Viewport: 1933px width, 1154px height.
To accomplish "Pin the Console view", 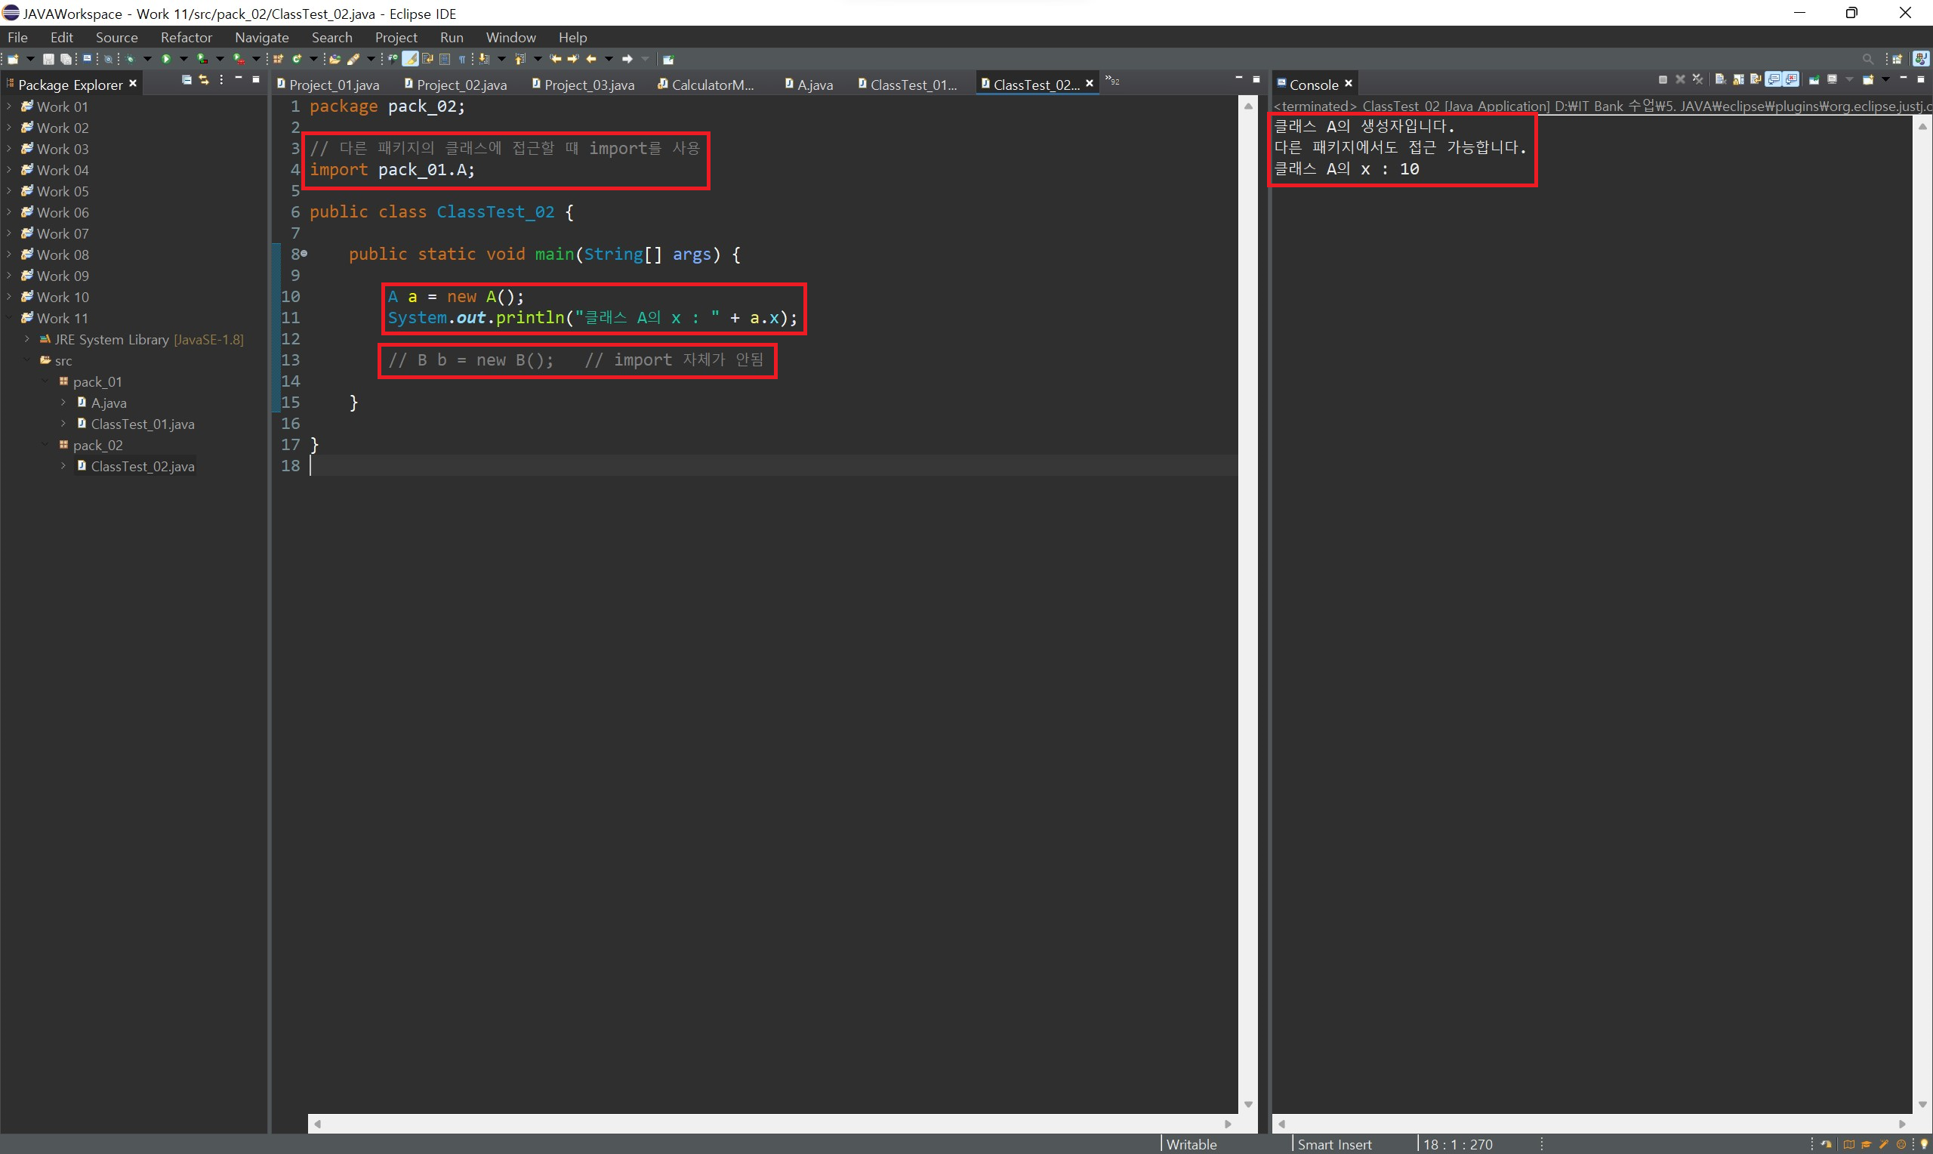I will (x=1815, y=80).
